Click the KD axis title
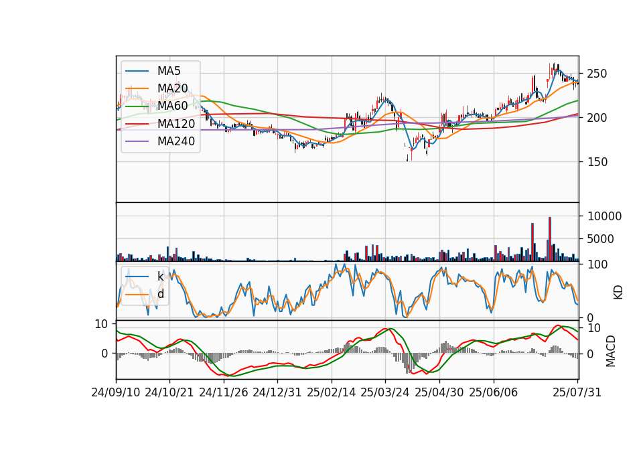This screenshot has height=462, width=643. 618,292
